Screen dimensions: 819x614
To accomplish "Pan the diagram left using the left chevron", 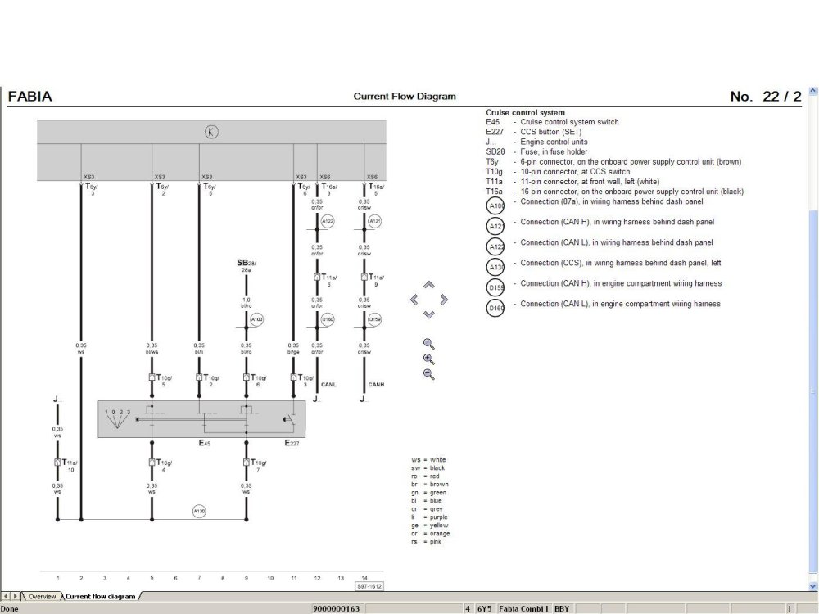I will coord(416,300).
